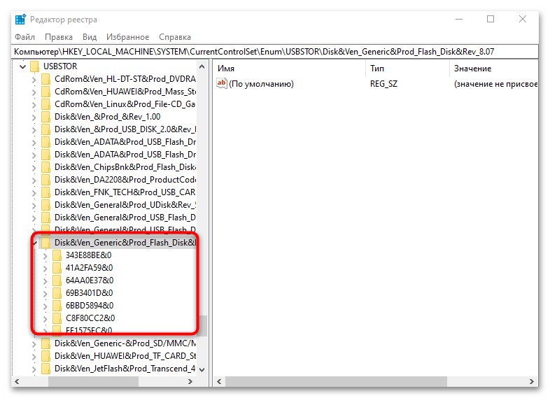
Task: Click tree horizontal scrollbar right arrow
Action: pos(190,381)
